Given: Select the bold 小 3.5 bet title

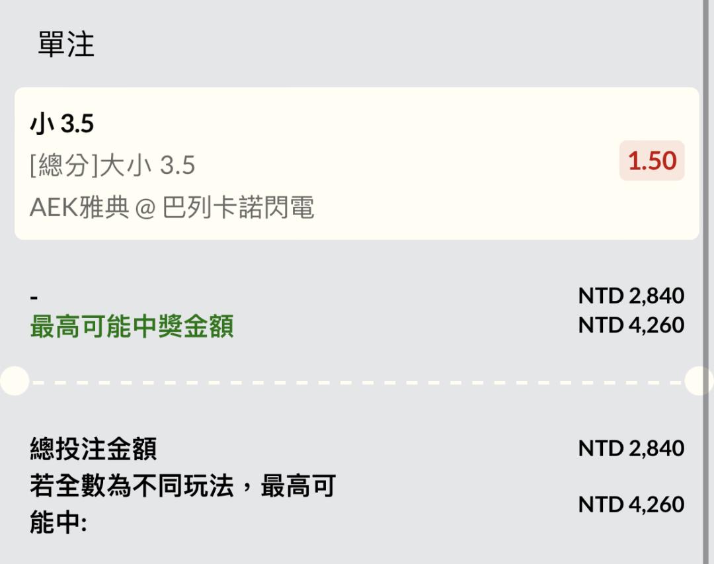Looking at the screenshot, I should [x=62, y=124].
